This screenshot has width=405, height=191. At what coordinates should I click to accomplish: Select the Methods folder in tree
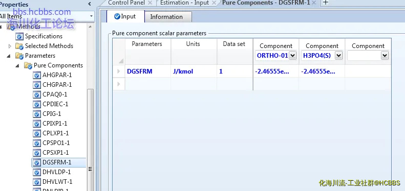tap(28, 27)
